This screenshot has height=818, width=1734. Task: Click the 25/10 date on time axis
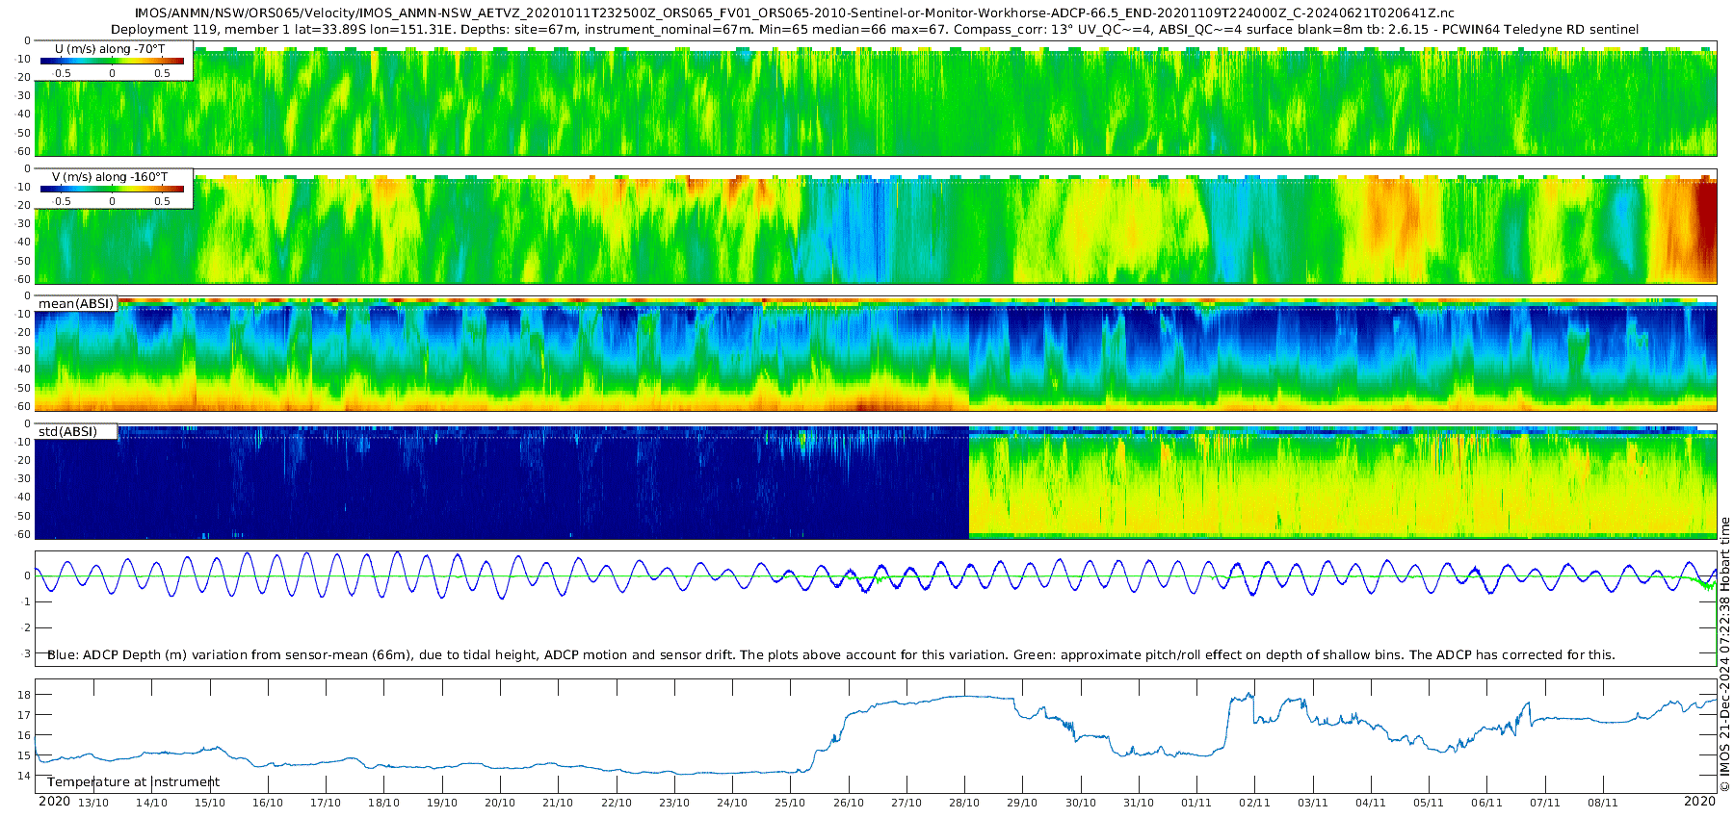coord(790,803)
